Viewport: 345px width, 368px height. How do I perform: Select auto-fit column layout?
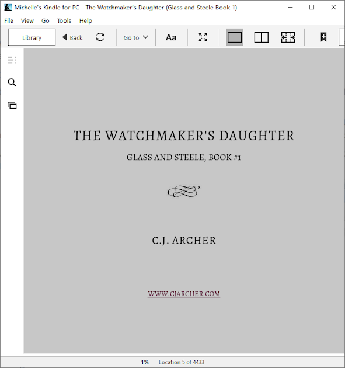tap(288, 37)
